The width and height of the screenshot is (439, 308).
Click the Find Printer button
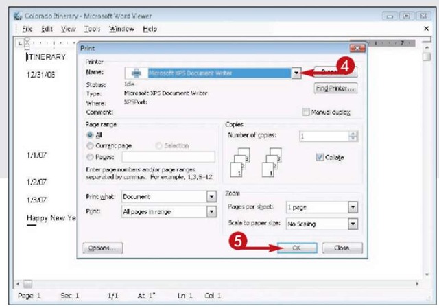coord(335,88)
